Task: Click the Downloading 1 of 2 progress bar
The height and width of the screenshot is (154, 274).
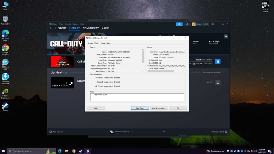Action: pyautogui.click(x=140, y=133)
